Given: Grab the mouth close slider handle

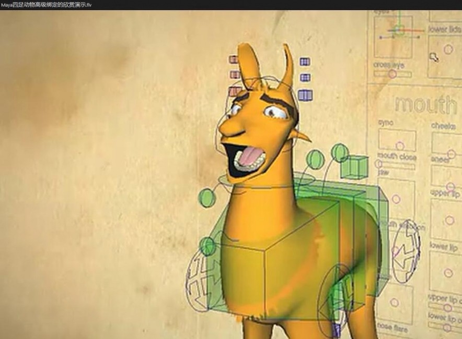Looking at the screenshot, I should click(378, 163).
